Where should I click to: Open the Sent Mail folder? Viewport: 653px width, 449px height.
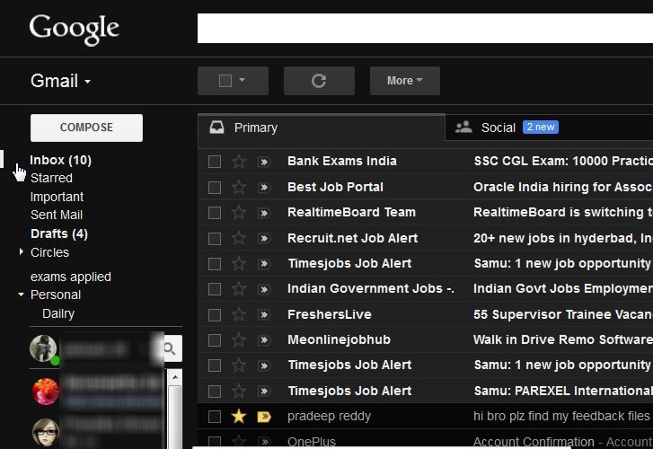click(57, 215)
